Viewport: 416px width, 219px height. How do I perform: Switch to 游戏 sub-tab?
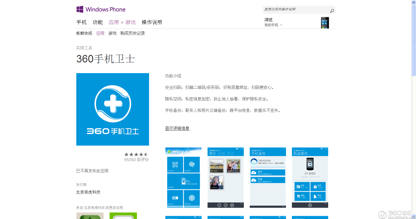tap(112, 33)
